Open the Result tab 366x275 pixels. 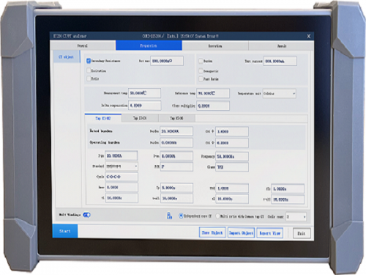[x=281, y=46]
